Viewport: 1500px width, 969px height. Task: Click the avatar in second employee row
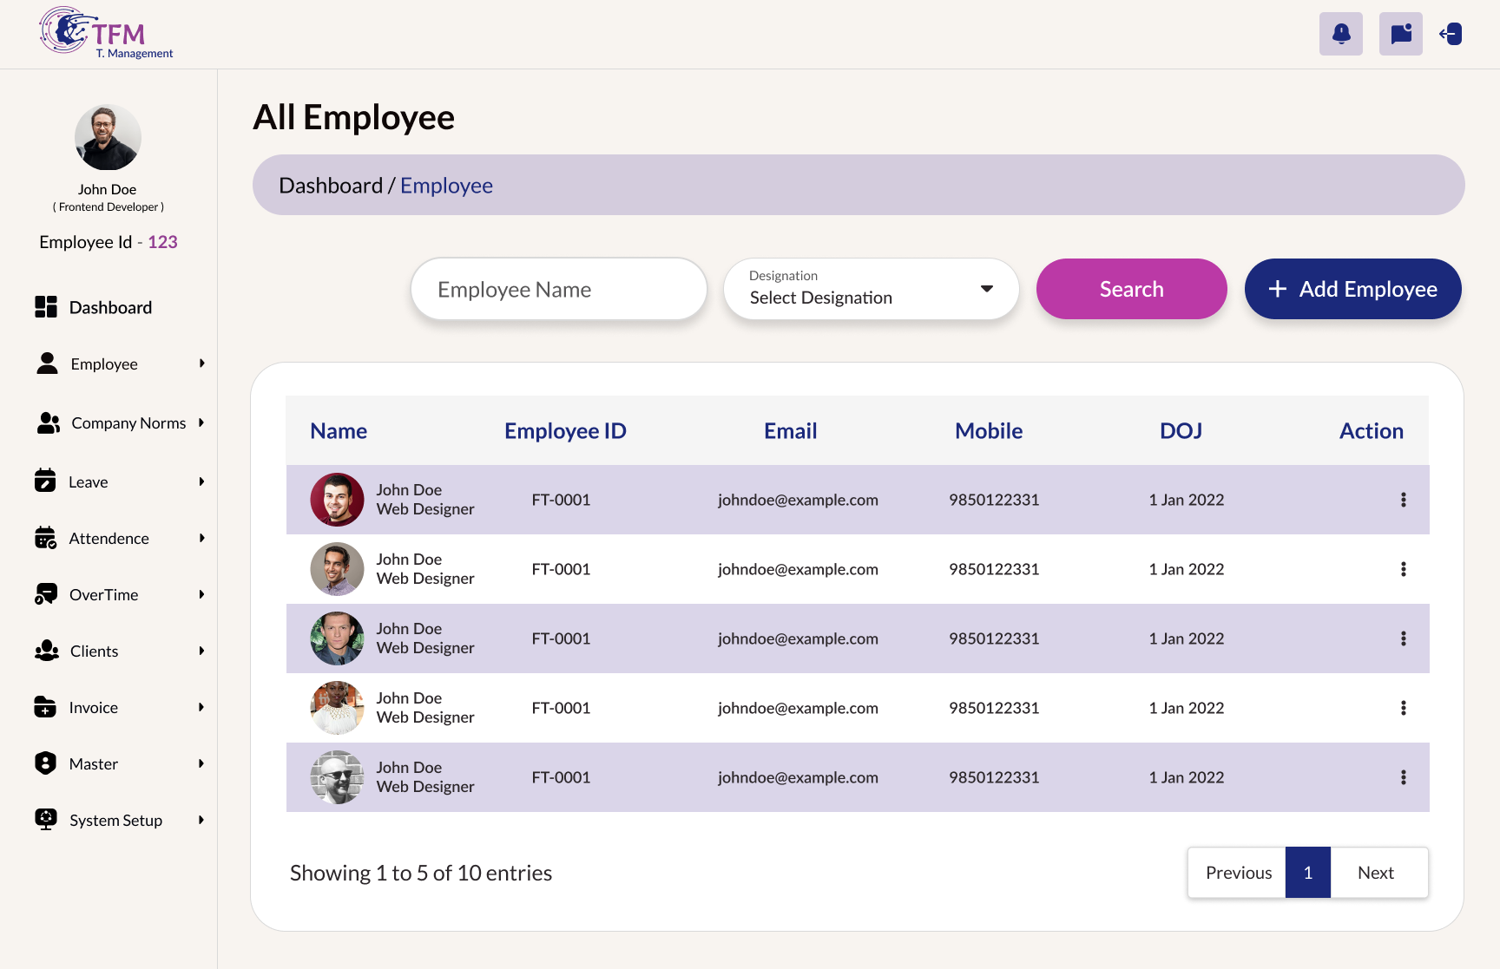[x=337, y=569]
